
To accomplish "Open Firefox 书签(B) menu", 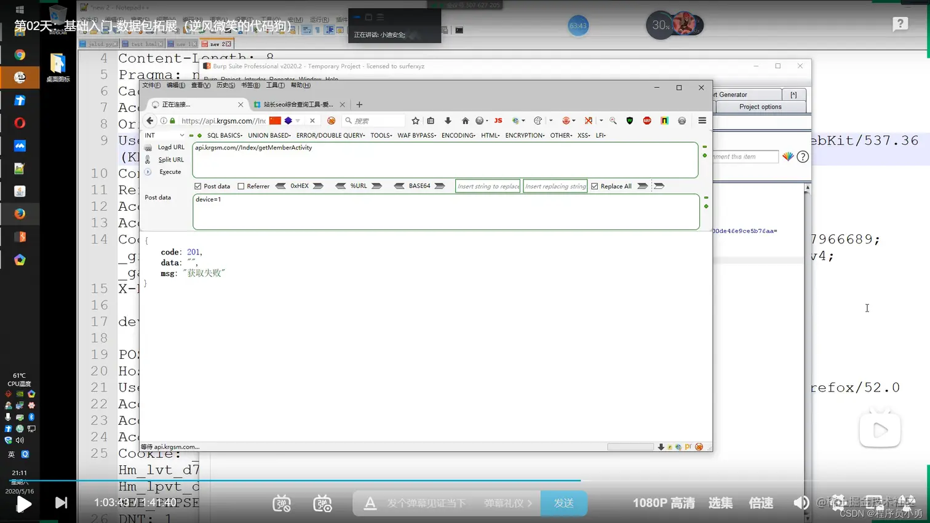I will (x=250, y=85).
